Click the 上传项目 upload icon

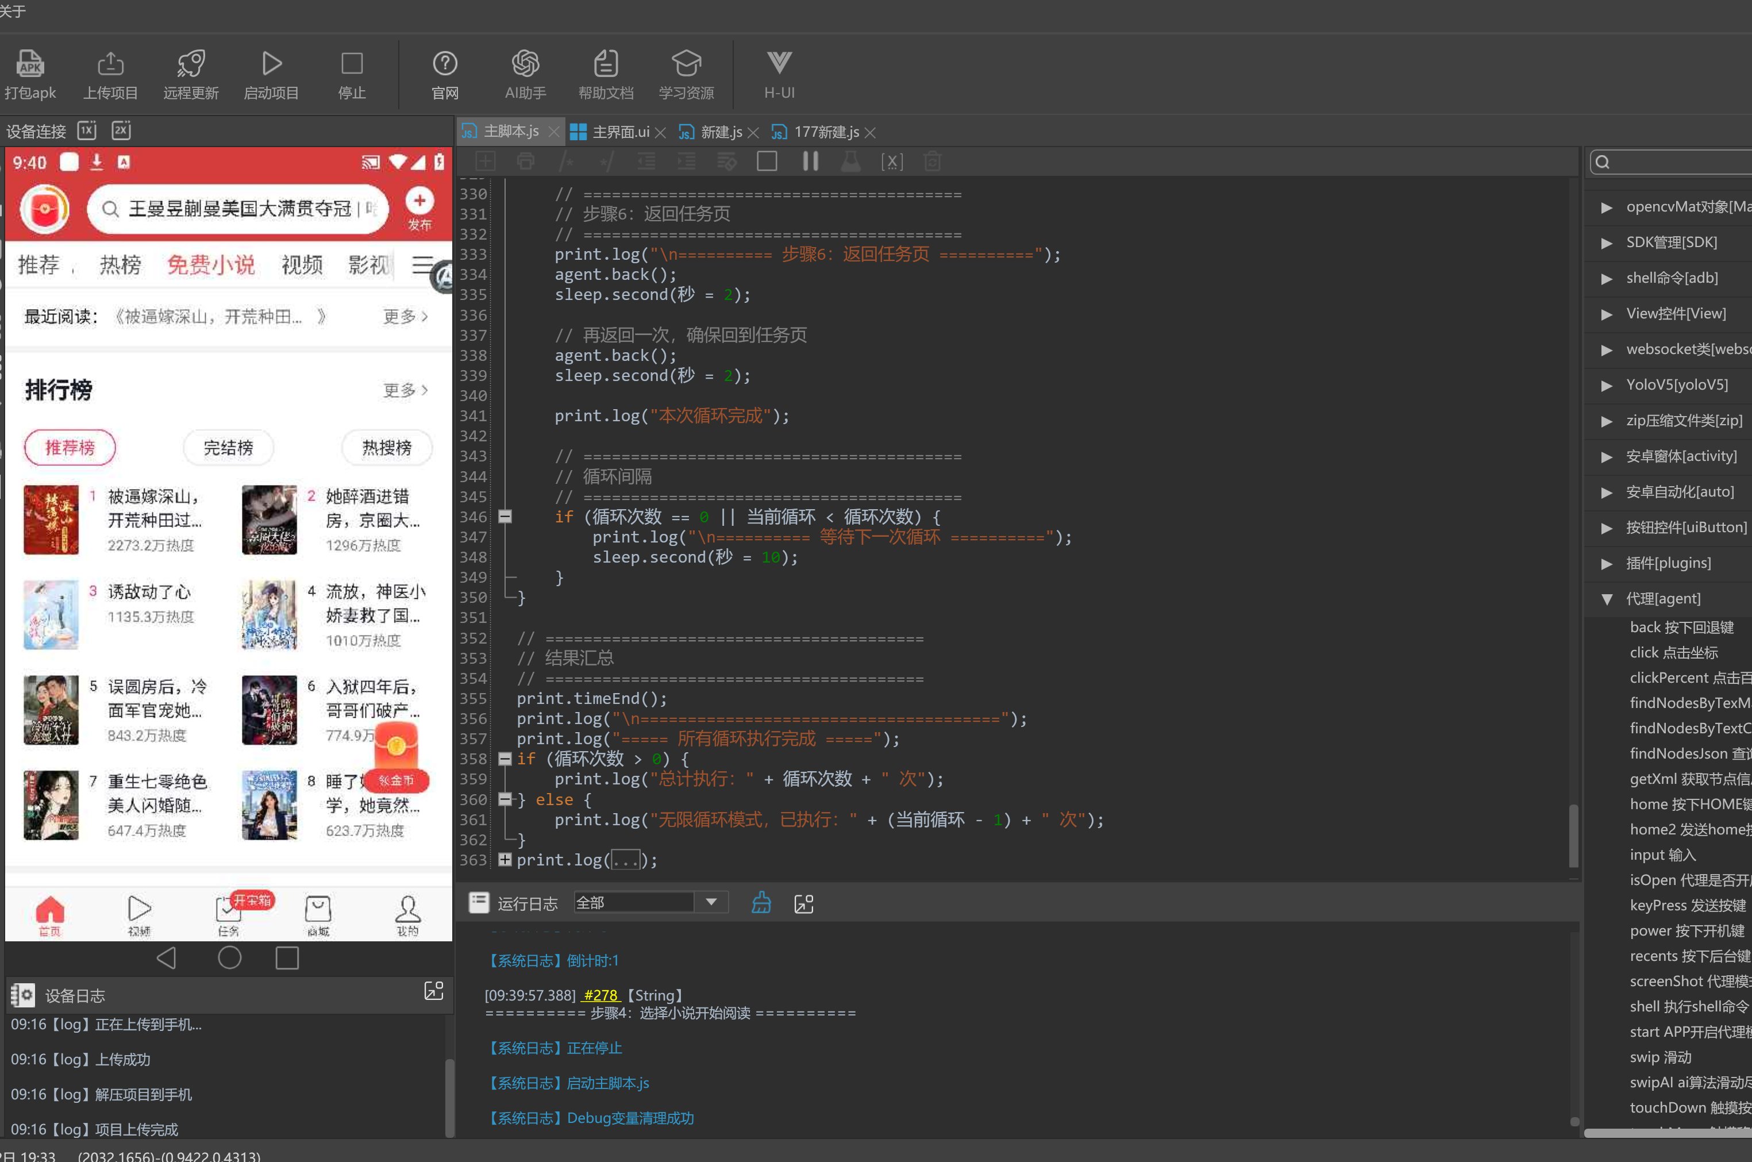[110, 64]
